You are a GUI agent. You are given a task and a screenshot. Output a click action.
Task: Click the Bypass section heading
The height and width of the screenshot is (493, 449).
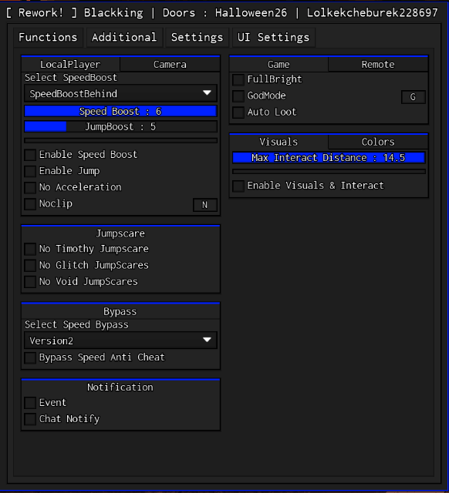point(120,311)
